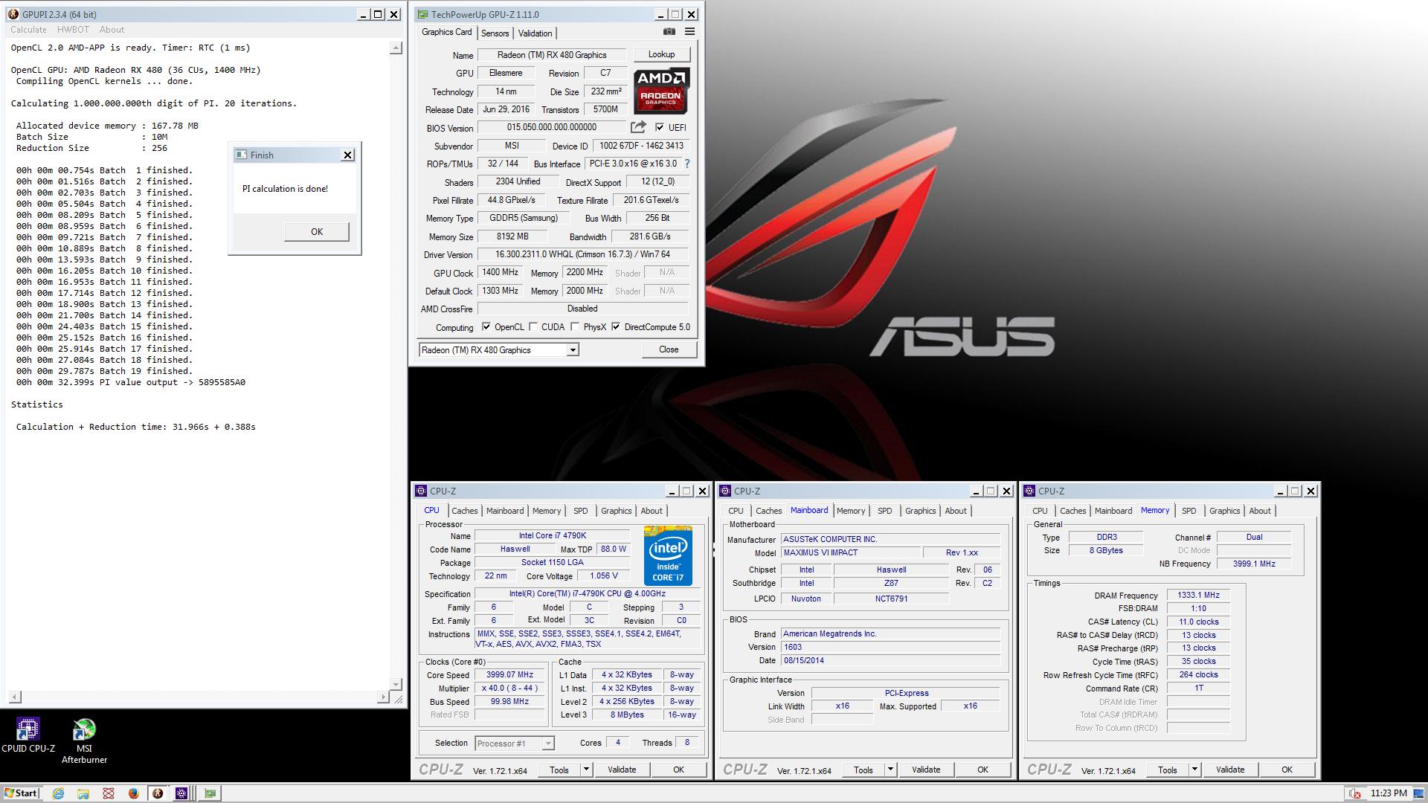Select the SPD tab in CPU-Z Mainboard window
Screen dimensions: 1428x803
point(884,511)
